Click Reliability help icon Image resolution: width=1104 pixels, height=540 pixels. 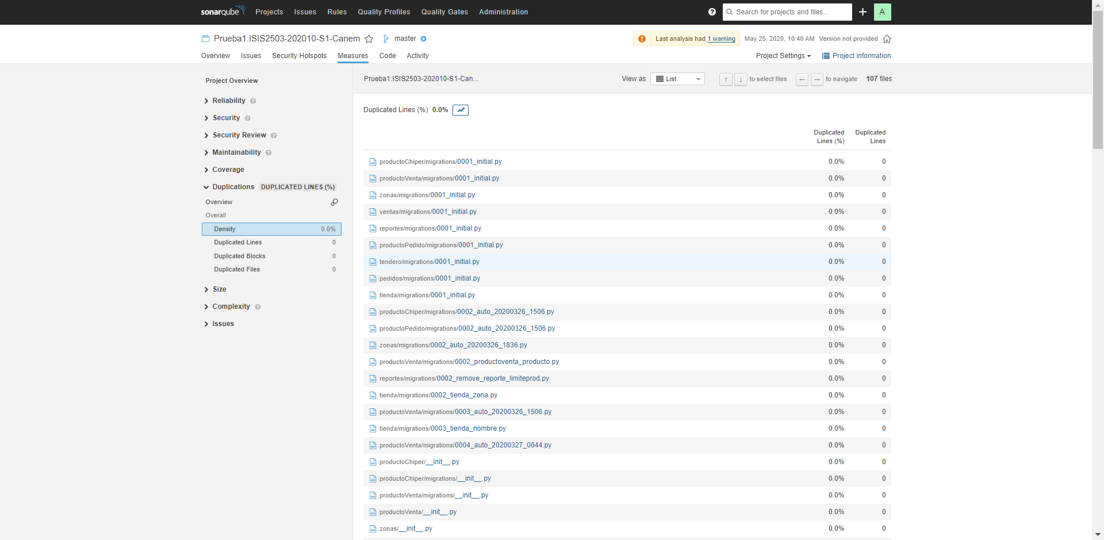pos(253,101)
